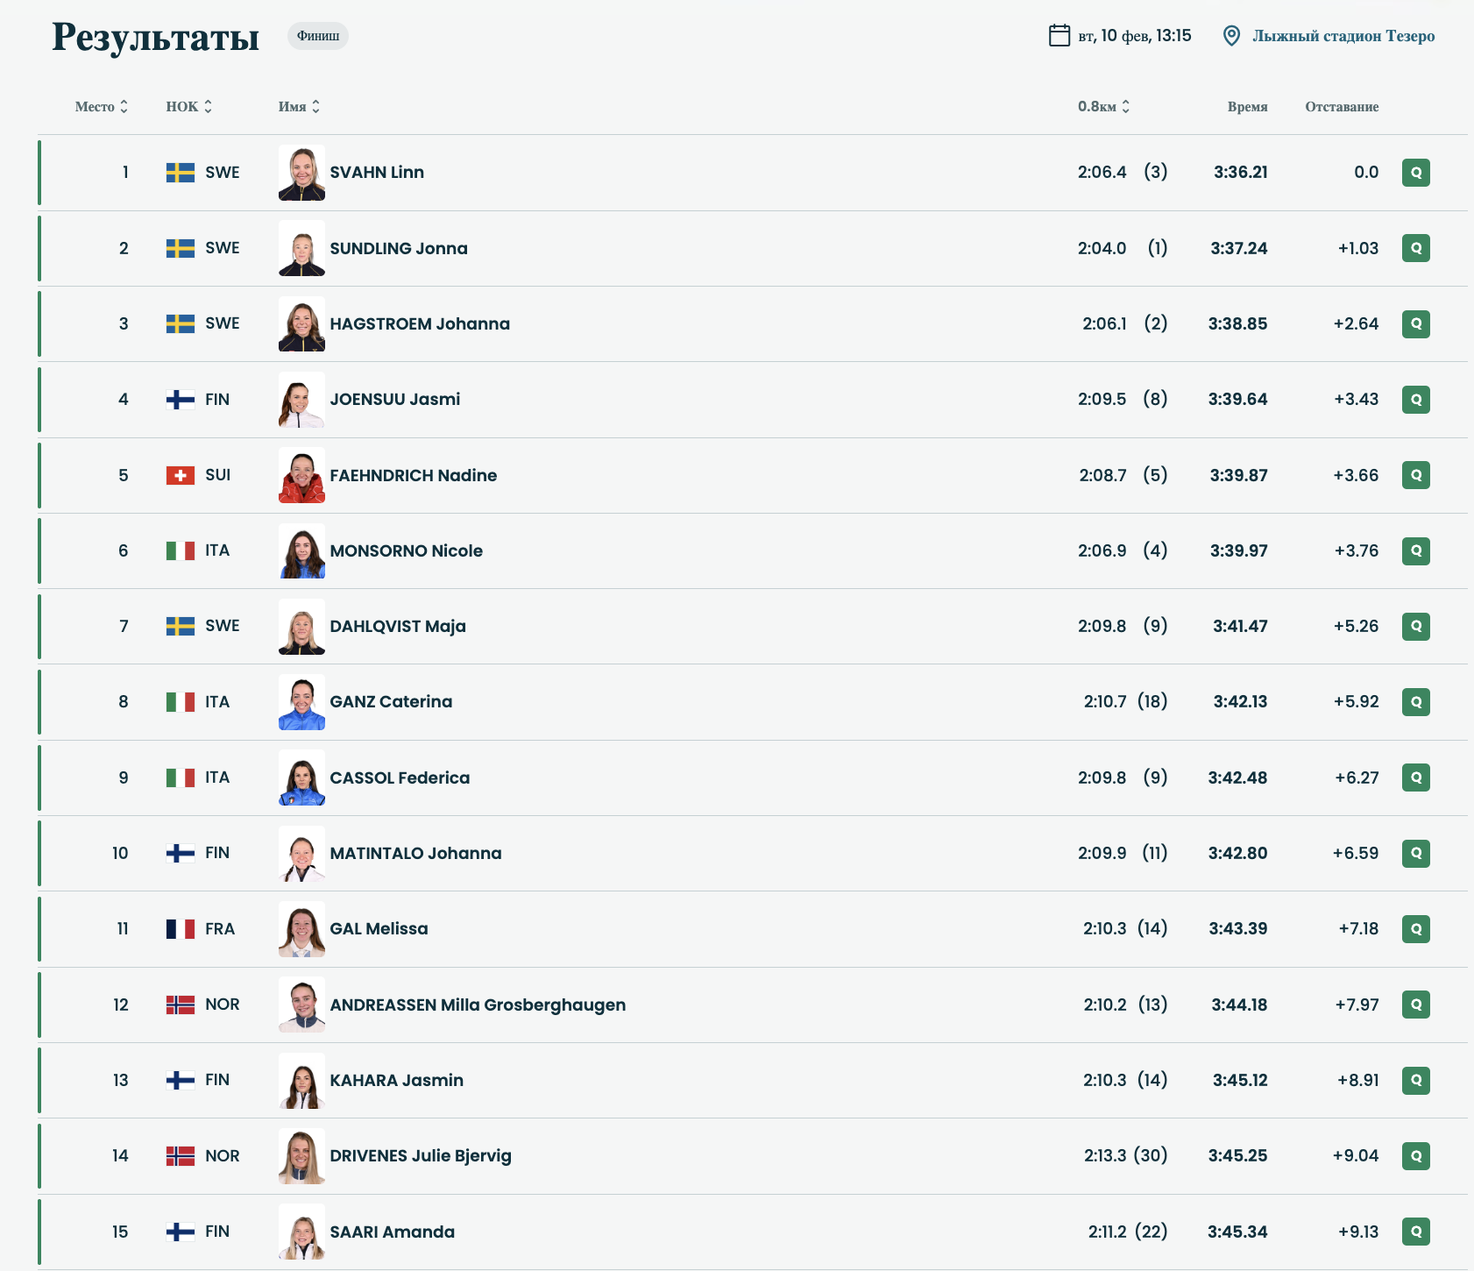Click the Время column header
Viewport: 1474px width, 1271px height.
1247,107
